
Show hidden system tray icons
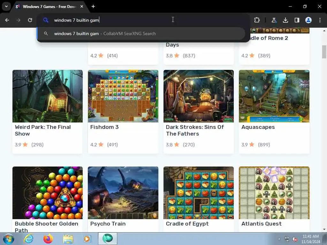point(279,239)
